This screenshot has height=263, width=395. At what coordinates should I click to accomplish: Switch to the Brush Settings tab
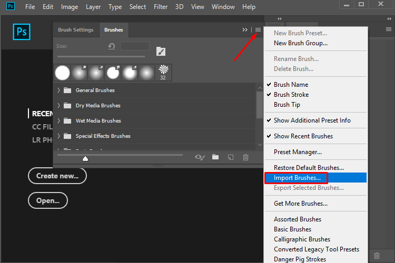pyautogui.click(x=75, y=29)
